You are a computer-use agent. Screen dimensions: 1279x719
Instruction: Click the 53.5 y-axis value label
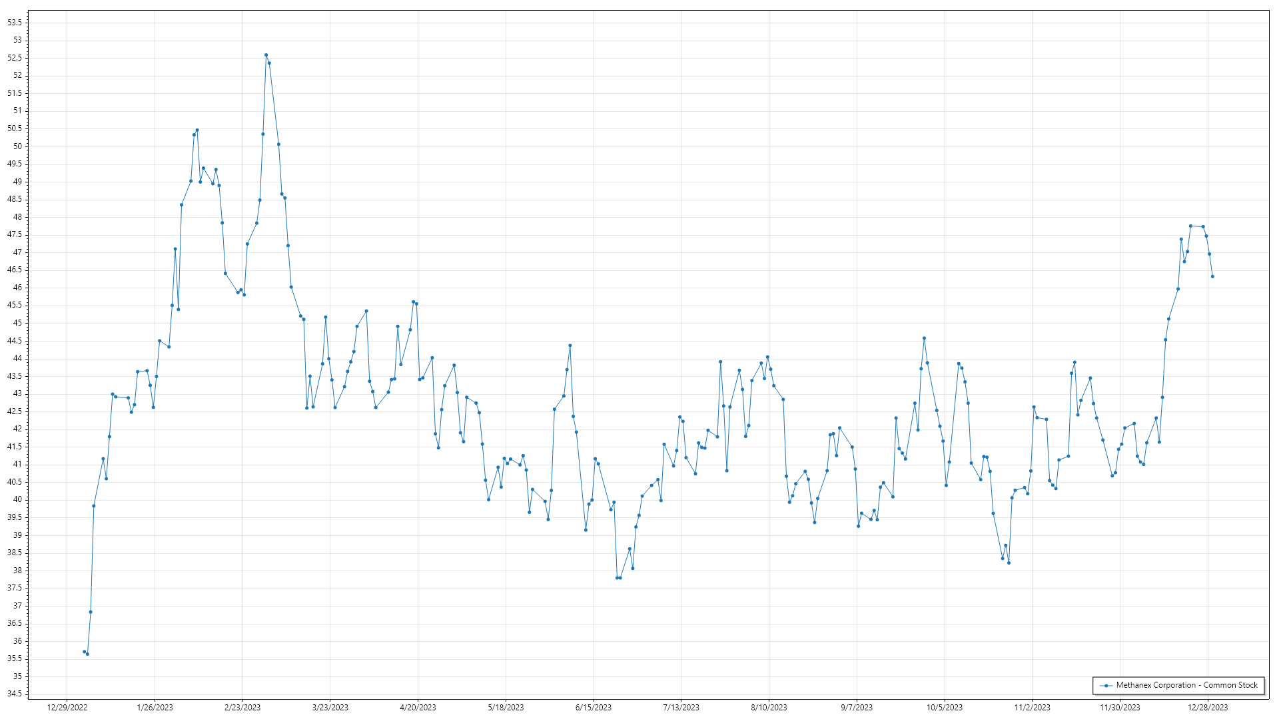click(x=15, y=23)
